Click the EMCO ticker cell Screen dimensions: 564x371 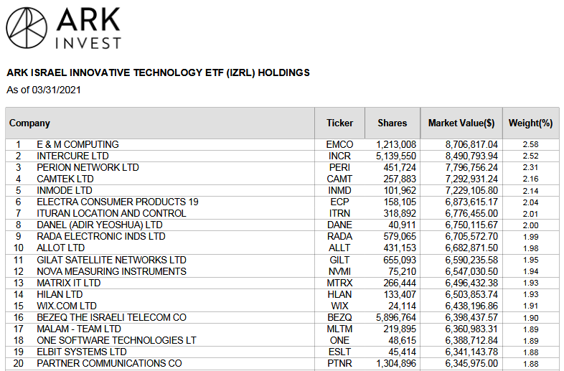pos(339,144)
